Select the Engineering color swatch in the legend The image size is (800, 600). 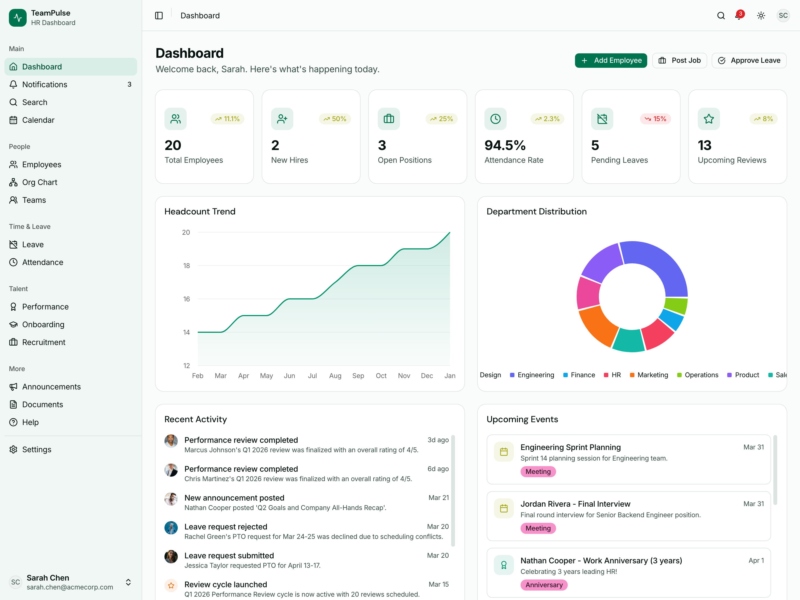(512, 375)
